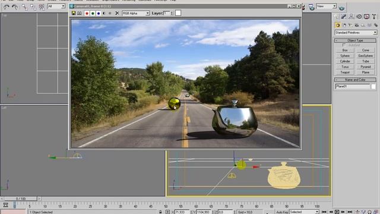Click the Plane primitive button
Screen dimensions: 380x214
[x=366, y=73]
